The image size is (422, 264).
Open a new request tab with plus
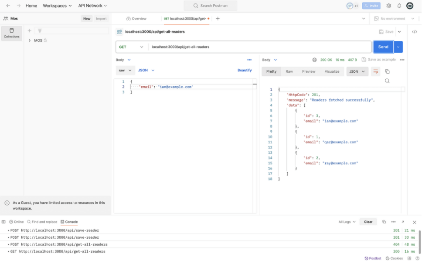tap(218, 19)
